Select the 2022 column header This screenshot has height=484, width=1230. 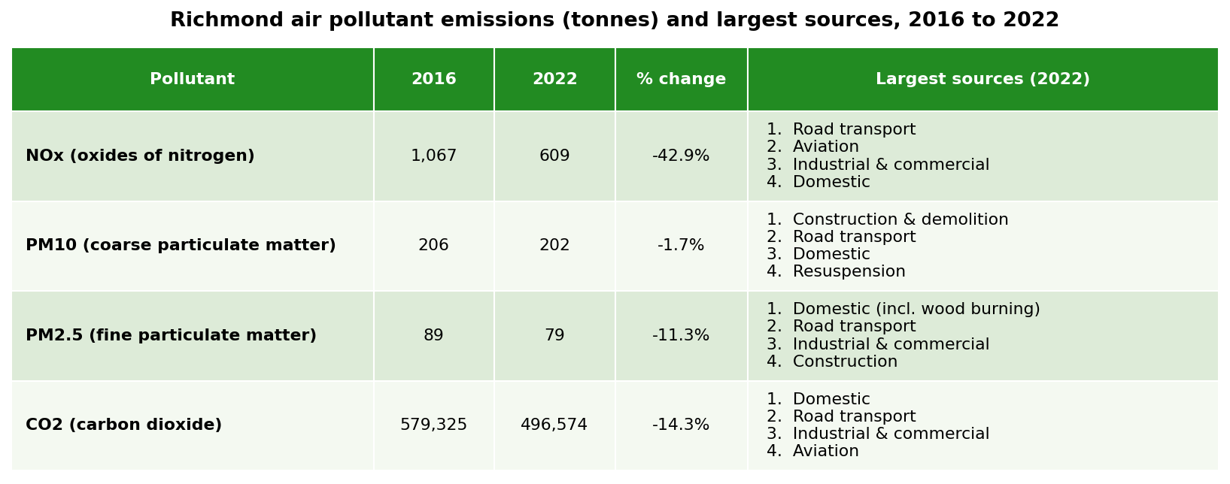[554, 80]
